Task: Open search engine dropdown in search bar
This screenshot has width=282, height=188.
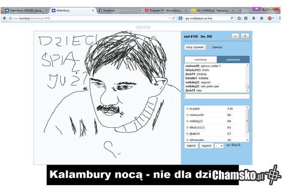Action: [181, 18]
